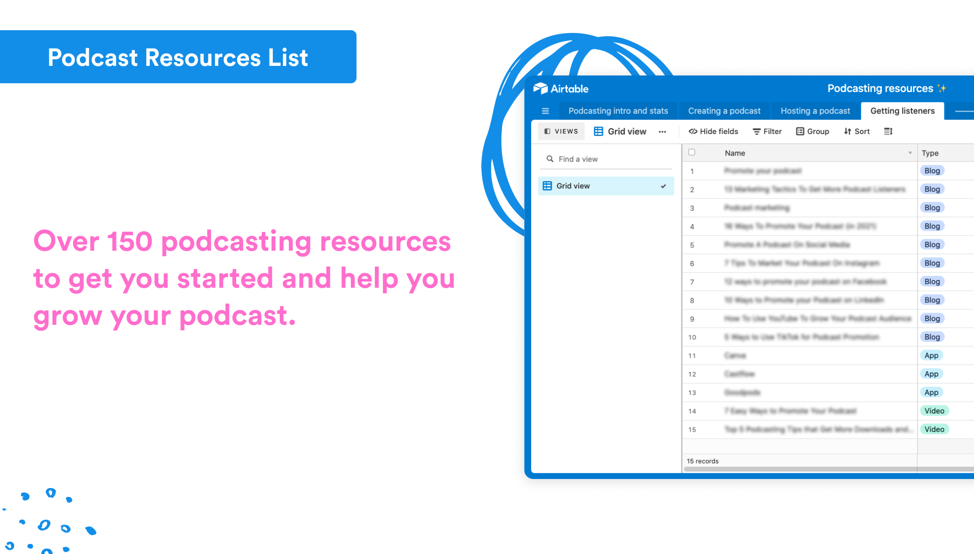The height and width of the screenshot is (554, 974).
Task: Switch to the Hosting a podcast tab
Action: [815, 111]
